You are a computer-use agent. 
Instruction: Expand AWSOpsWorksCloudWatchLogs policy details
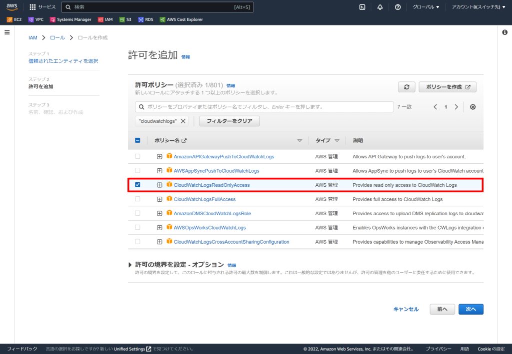[159, 228]
